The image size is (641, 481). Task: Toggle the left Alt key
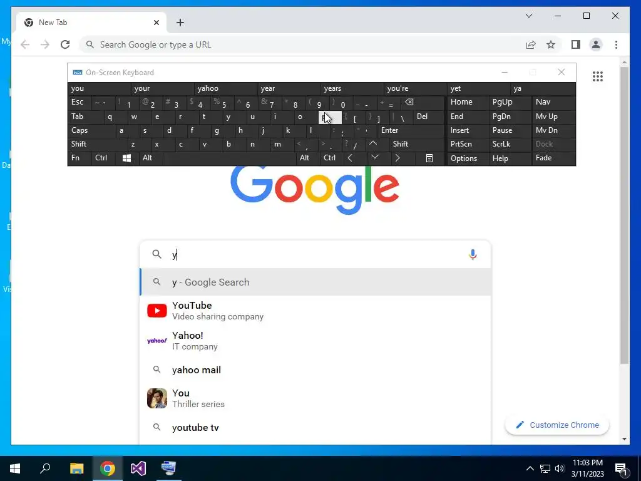coord(151,158)
